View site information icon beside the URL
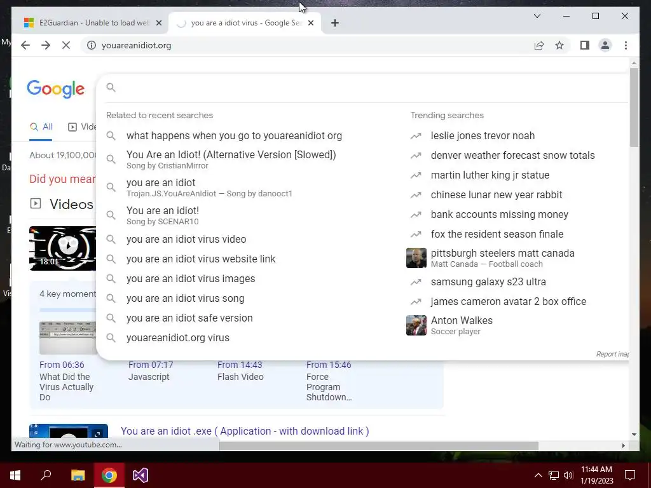 92,45
